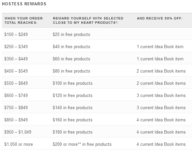Screen dimensions: 192x154
Task: Click the $200 or more free products cell
Action: coord(82,144)
